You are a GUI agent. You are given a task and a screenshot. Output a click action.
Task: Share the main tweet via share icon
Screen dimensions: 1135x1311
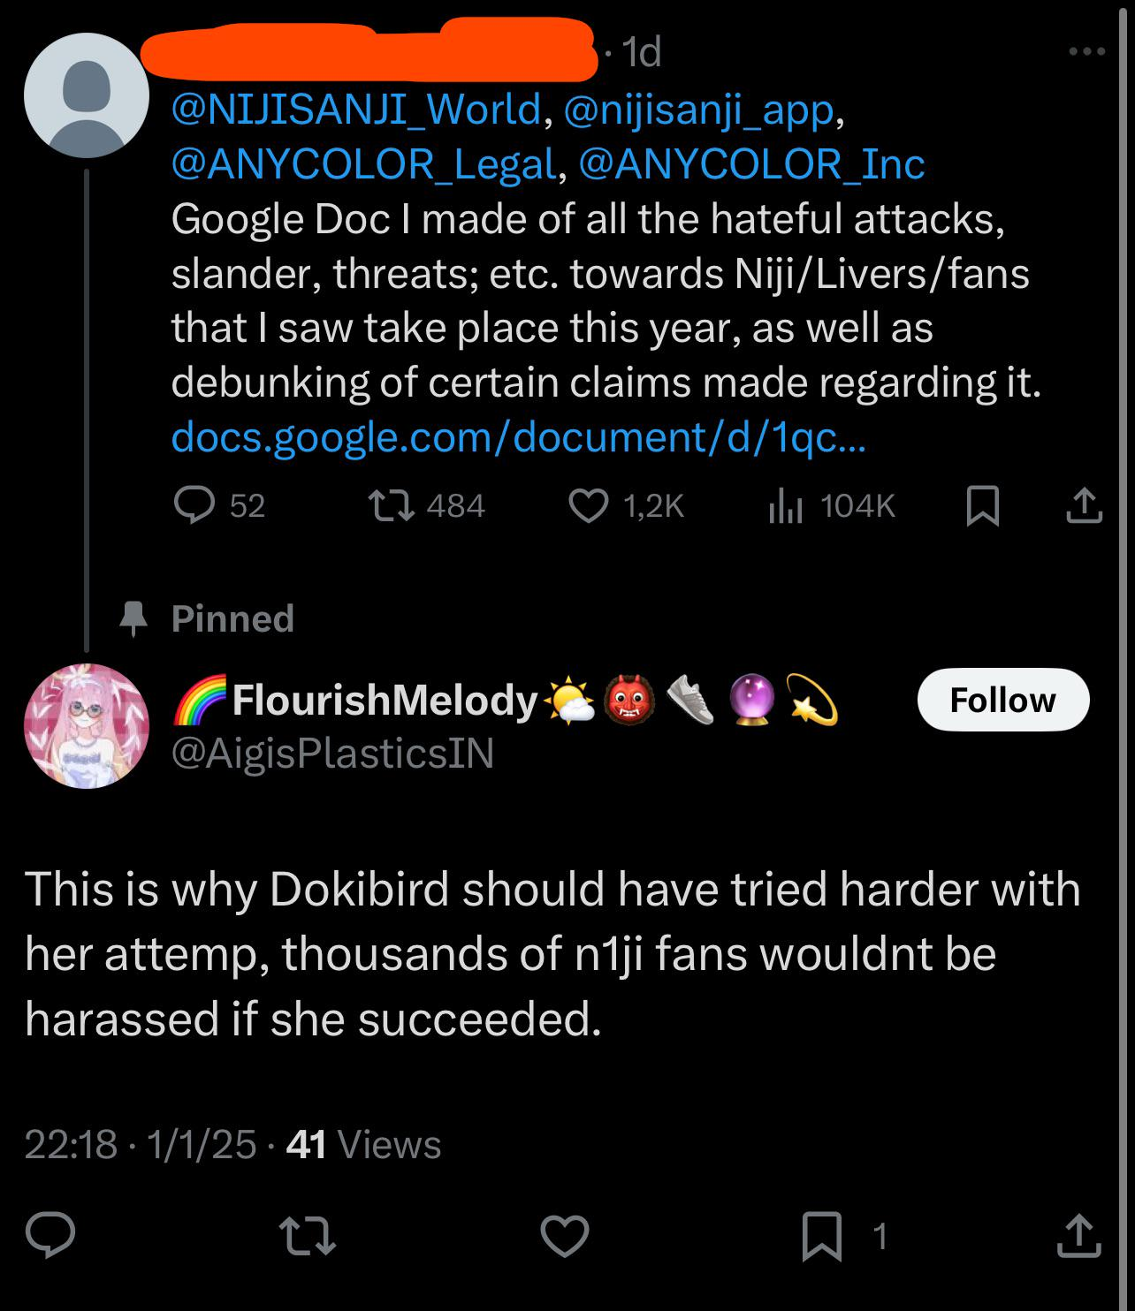(x=1079, y=1237)
